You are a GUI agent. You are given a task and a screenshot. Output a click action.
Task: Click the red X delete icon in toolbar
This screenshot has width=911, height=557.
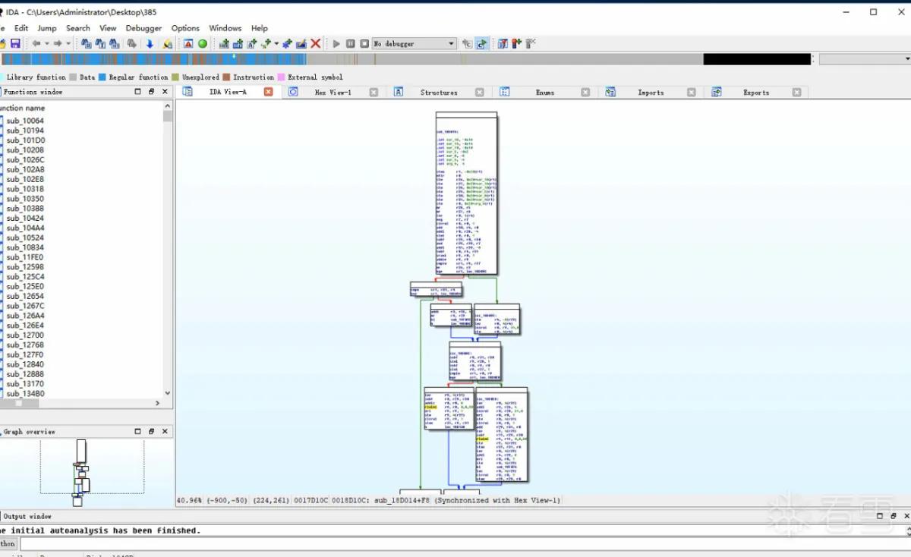[x=316, y=44]
